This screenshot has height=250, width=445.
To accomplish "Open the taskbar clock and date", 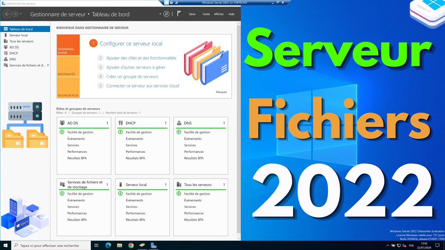I will pos(424,245).
